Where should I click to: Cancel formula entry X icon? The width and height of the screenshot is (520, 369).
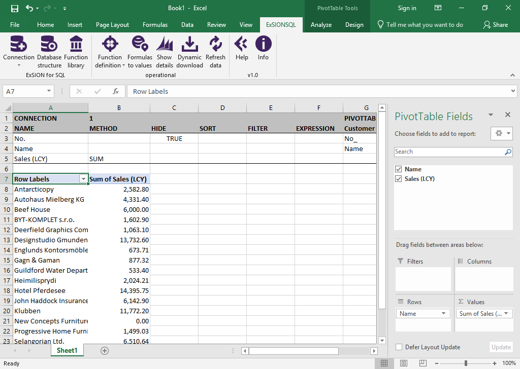79,91
